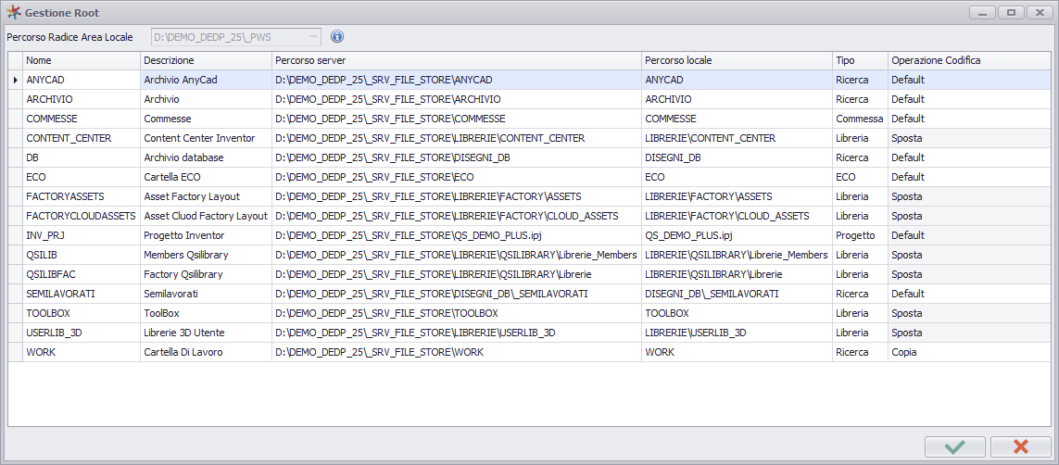This screenshot has height=465, width=1059.
Task: Confirm with the green checkmark button
Action: pos(955,446)
